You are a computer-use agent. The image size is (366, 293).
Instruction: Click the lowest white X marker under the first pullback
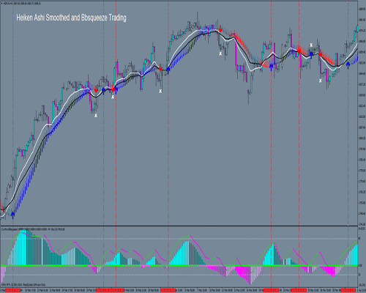pos(96,116)
